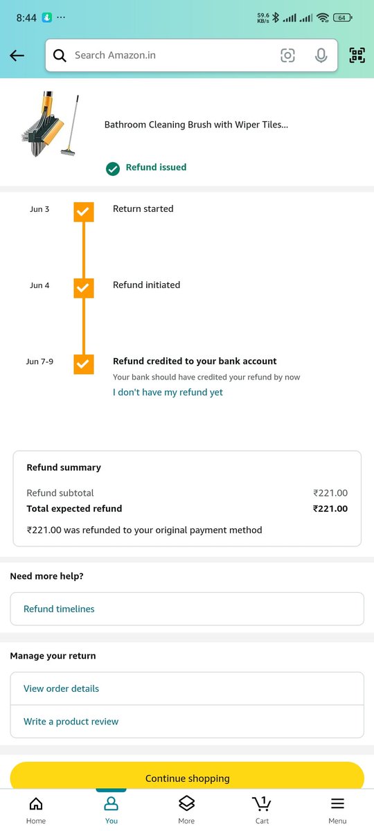Tap the back arrow icon
This screenshot has width=374, height=831.
pos(17,56)
